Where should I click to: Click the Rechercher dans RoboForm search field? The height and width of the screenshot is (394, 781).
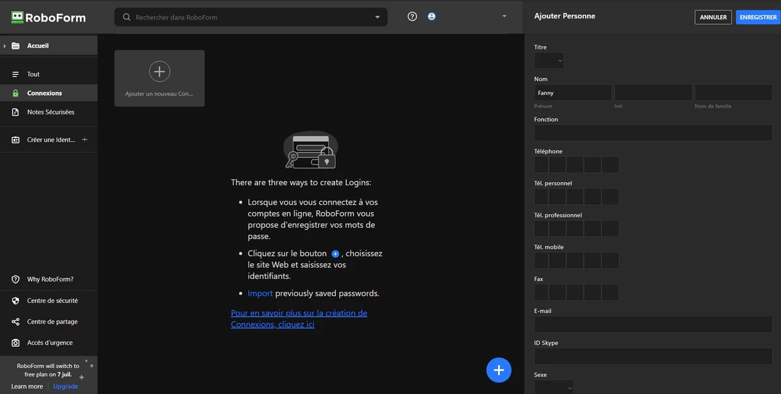pyautogui.click(x=251, y=18)
